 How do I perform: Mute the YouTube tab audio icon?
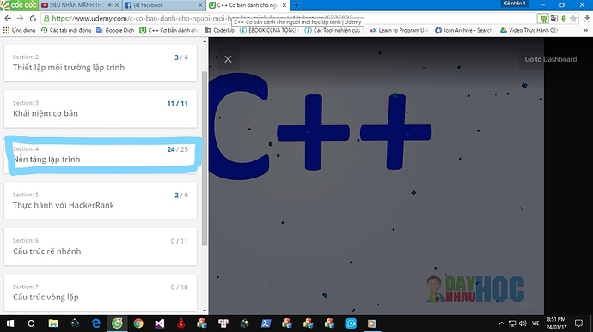coord(110,5)
